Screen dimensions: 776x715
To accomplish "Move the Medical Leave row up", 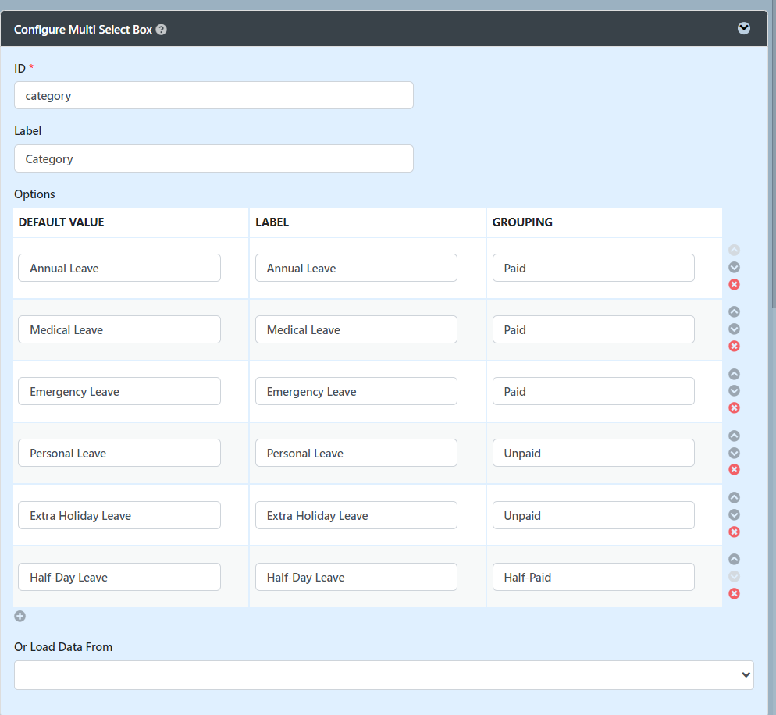I will tap(734, 312).
